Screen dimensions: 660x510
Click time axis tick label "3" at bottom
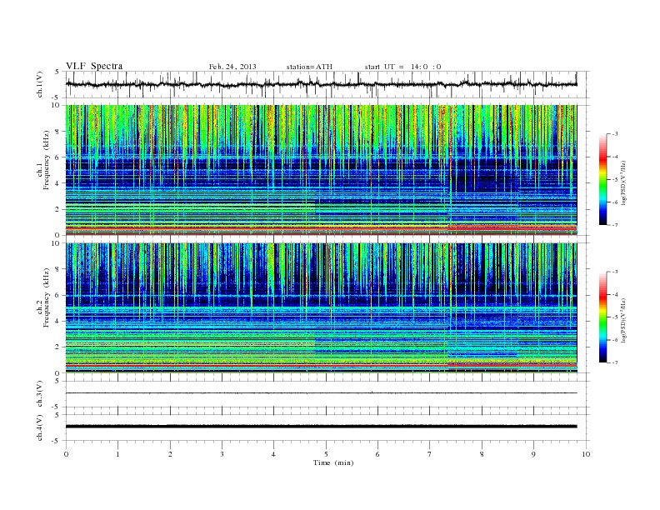222,454
